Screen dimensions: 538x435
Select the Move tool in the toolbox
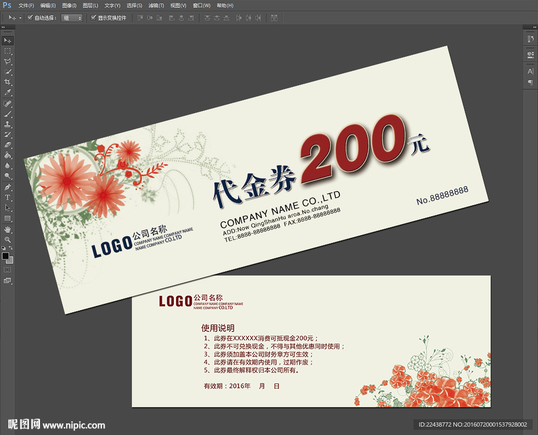[7, 40]
